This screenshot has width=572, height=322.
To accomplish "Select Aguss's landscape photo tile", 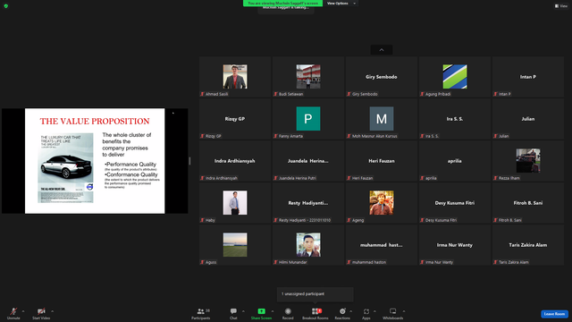I will click(235, 244).
